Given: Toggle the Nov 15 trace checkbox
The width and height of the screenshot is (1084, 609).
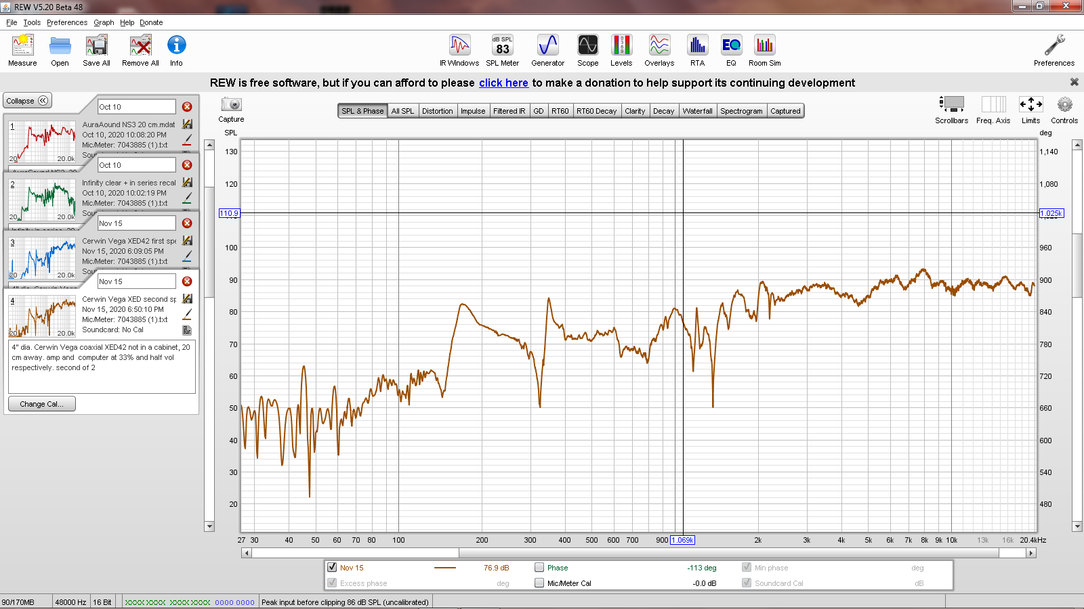Looking at the screenshot, I should [x=332, y=568].
